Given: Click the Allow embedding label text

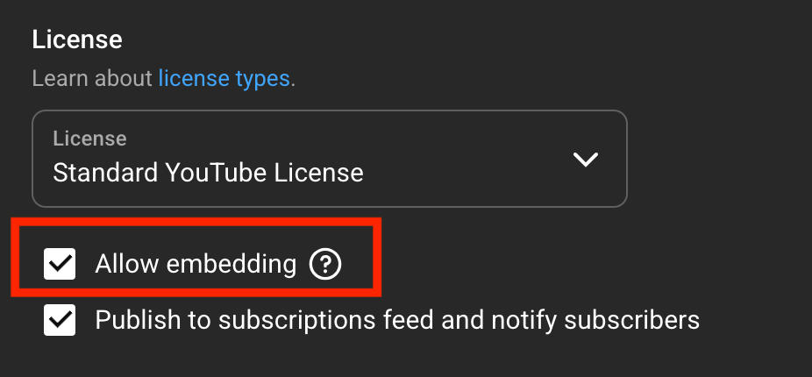Looking at the screenshot, I should pos(196,263).
